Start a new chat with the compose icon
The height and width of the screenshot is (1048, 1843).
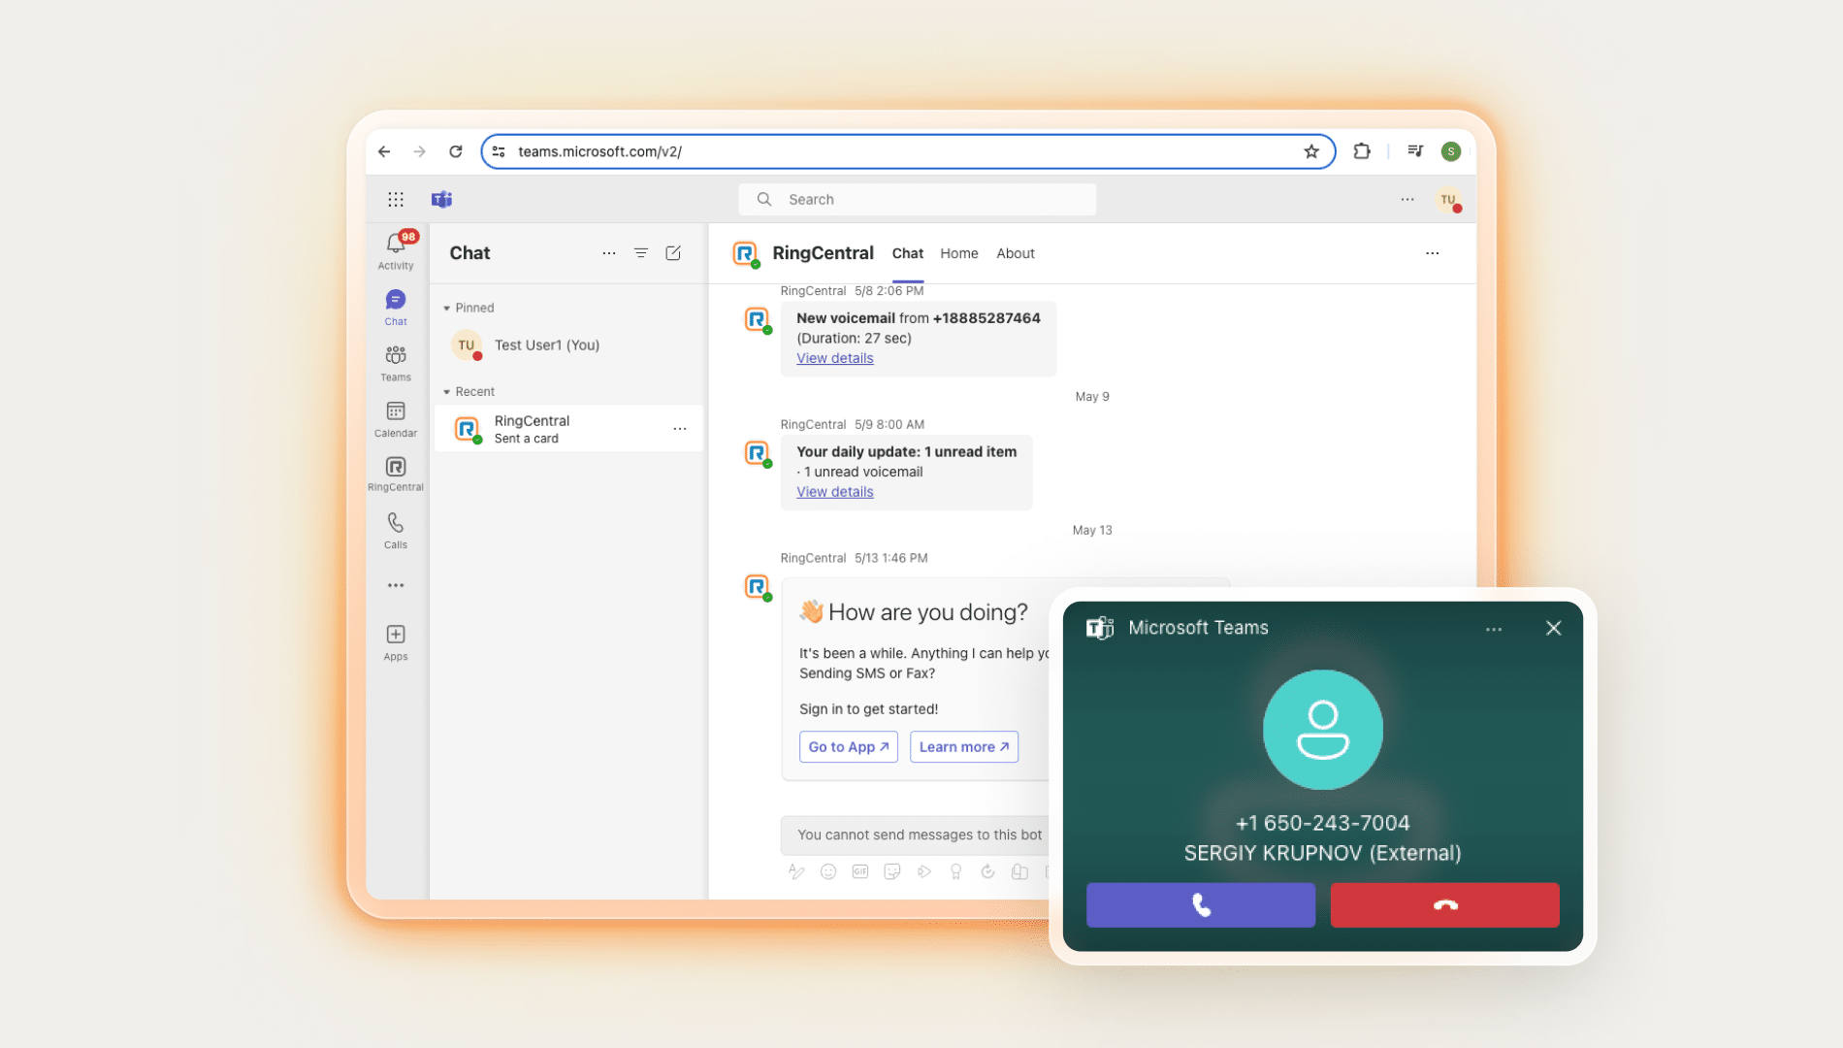[x=673, y=252]
